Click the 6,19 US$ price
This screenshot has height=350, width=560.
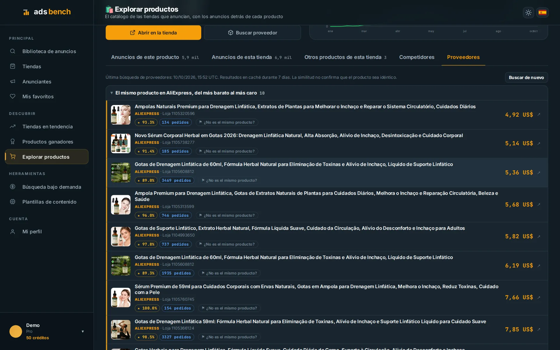(x=519, y=266)
